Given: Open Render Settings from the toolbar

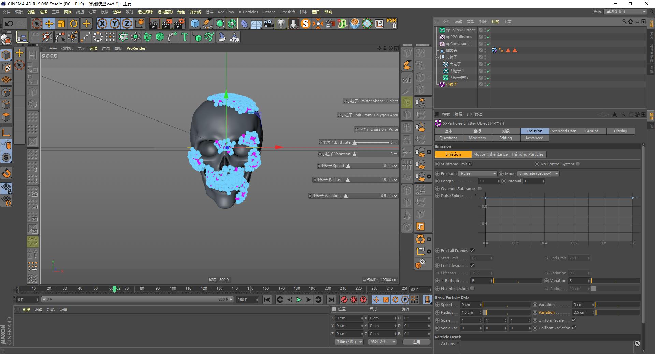Looking at the screenshot, I should (180, 23).
